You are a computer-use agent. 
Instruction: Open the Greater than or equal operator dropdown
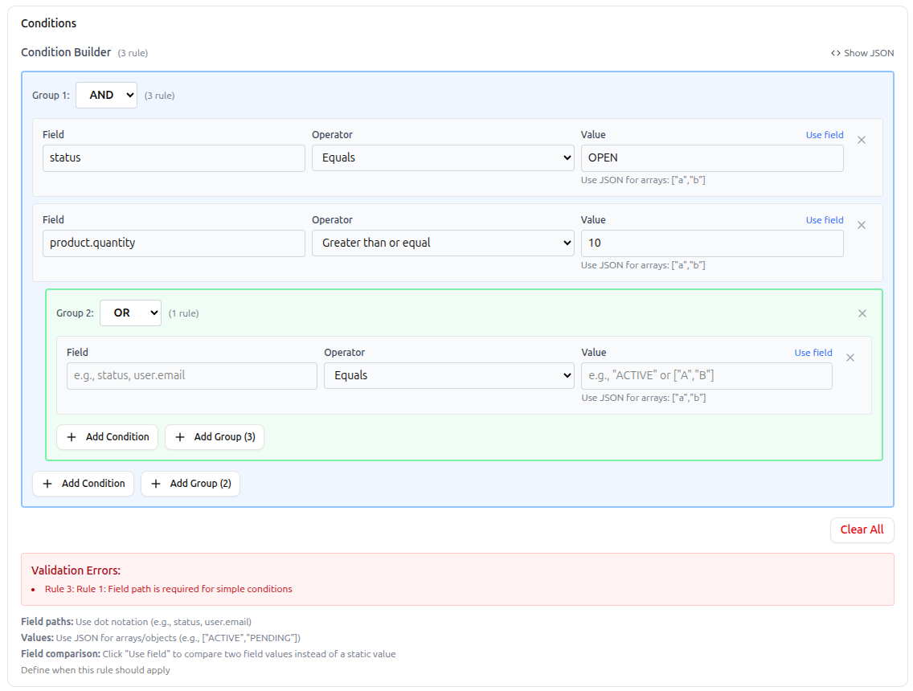443,243
